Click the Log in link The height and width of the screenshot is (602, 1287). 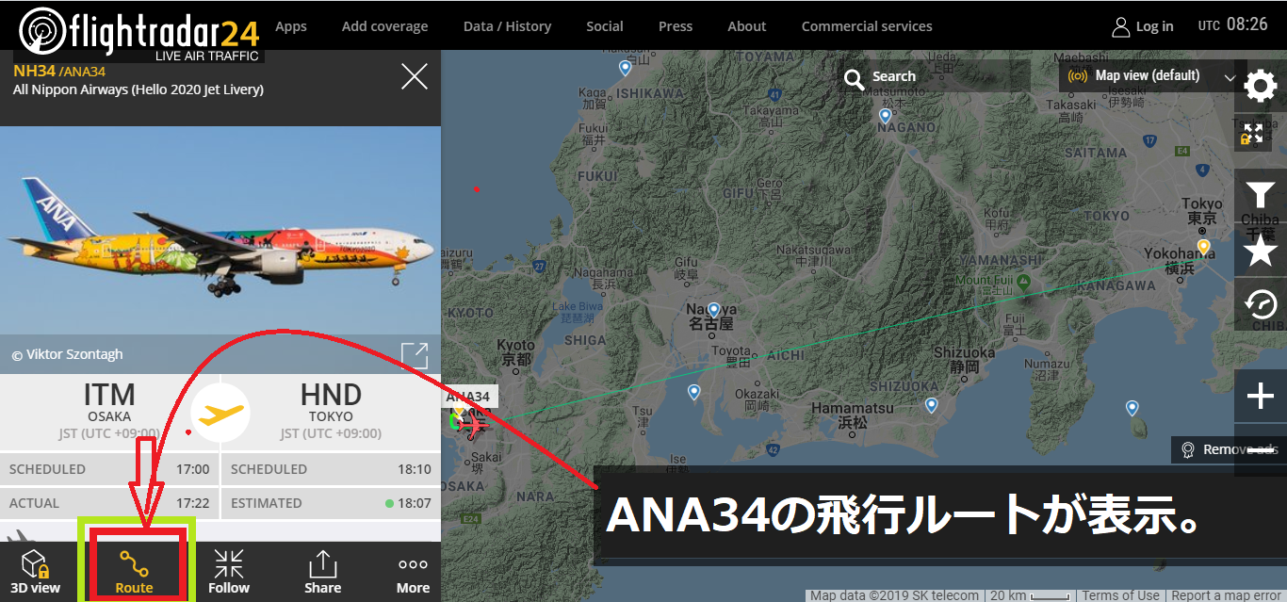click(1143, 26)
